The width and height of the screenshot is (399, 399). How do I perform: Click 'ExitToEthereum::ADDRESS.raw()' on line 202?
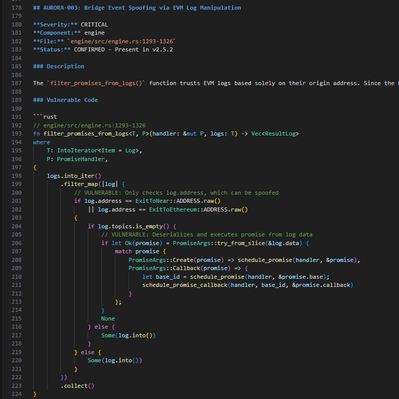198,209
